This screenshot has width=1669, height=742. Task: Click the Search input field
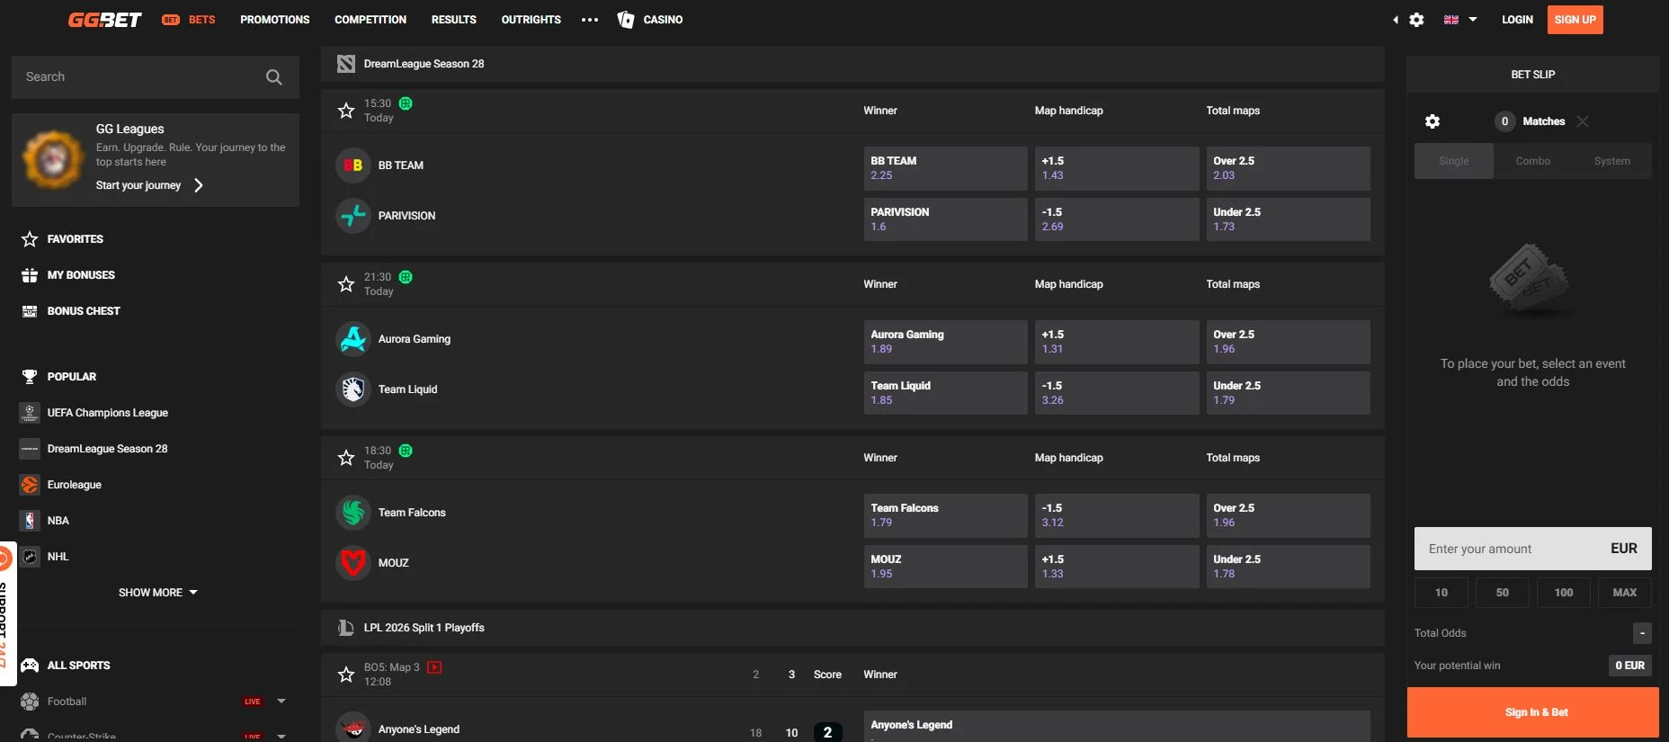156,77
